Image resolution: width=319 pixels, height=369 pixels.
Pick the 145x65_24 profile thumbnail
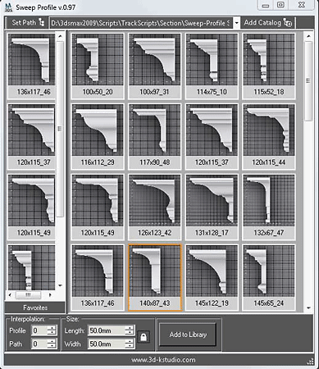point(269,277)
